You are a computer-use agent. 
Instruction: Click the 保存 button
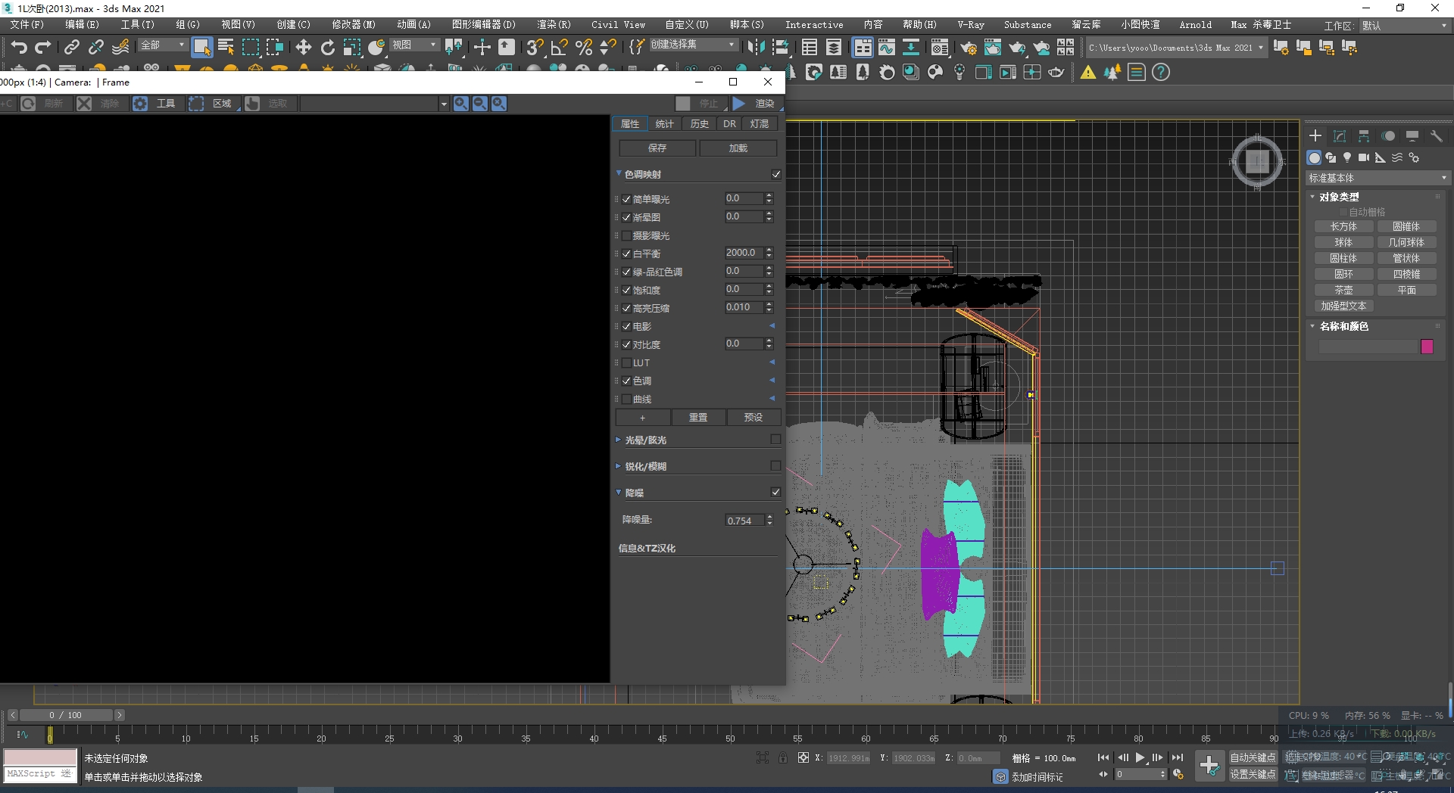657,148
